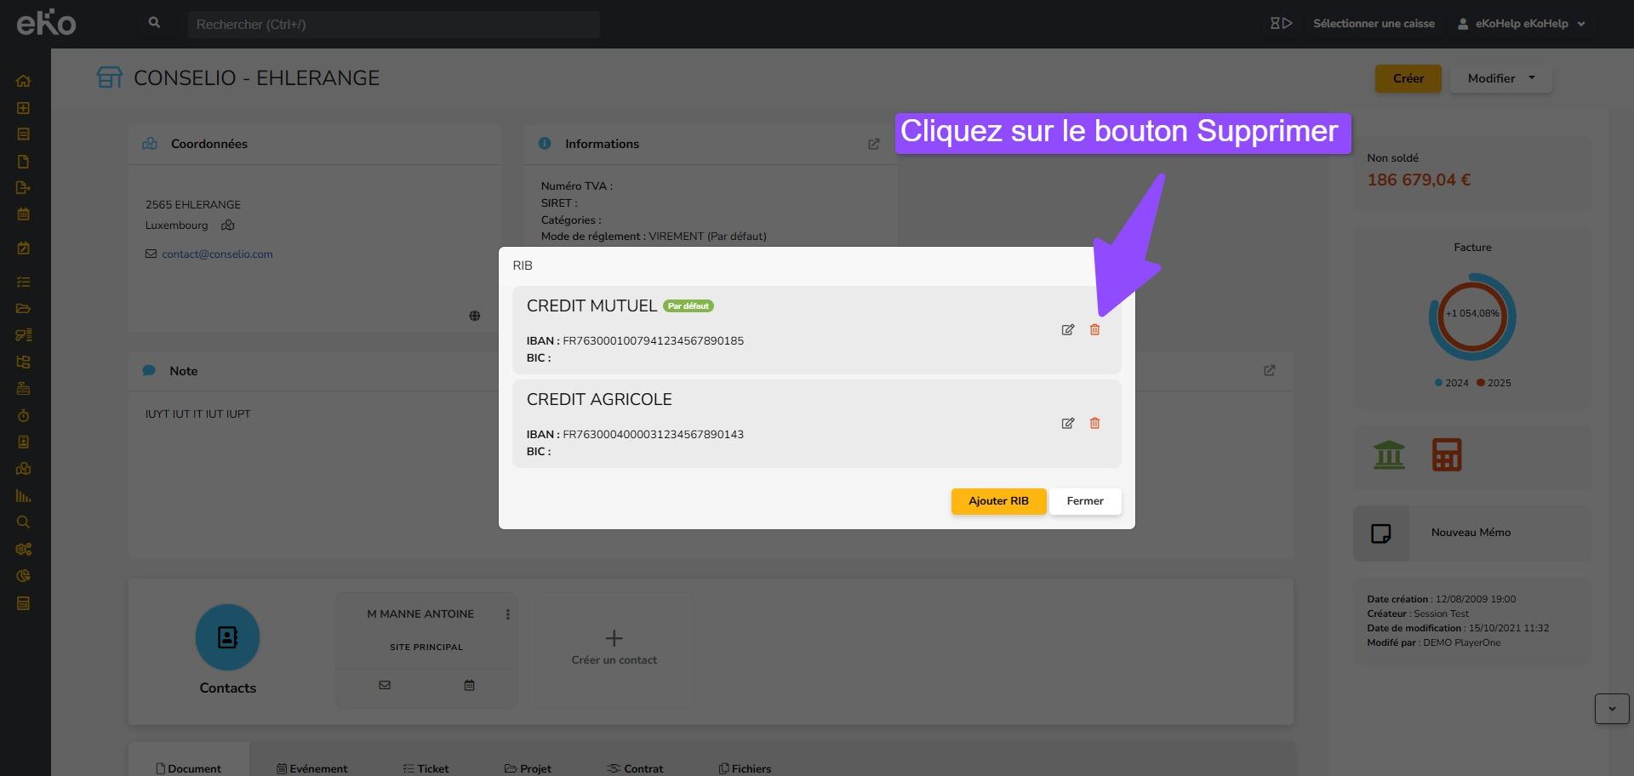This screenshot has width=1634, height=776.
Task: Click the Rechercher search field
Action: point(393,25)
